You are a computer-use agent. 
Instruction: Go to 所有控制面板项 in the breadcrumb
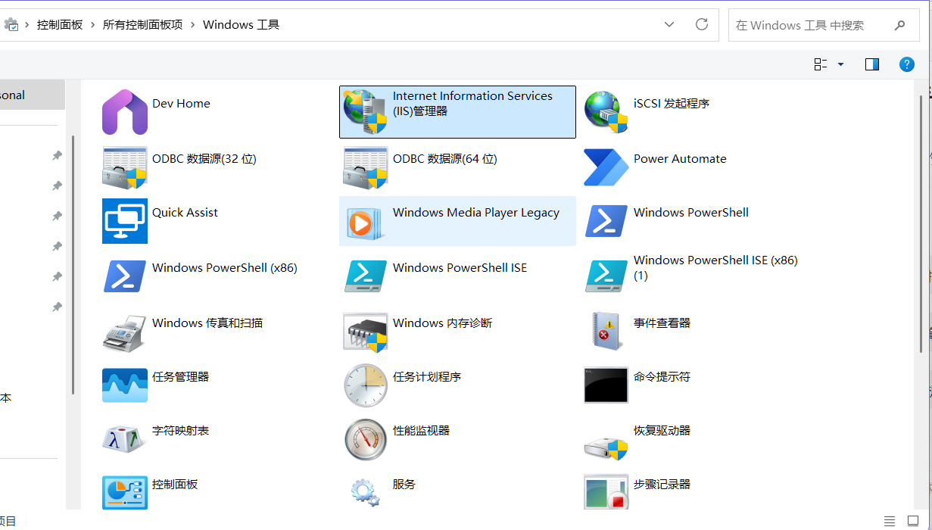click(143, 25)
